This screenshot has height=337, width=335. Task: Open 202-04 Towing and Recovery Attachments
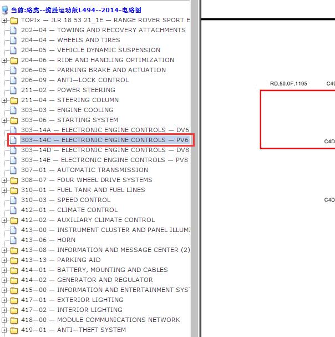(103, 30)
